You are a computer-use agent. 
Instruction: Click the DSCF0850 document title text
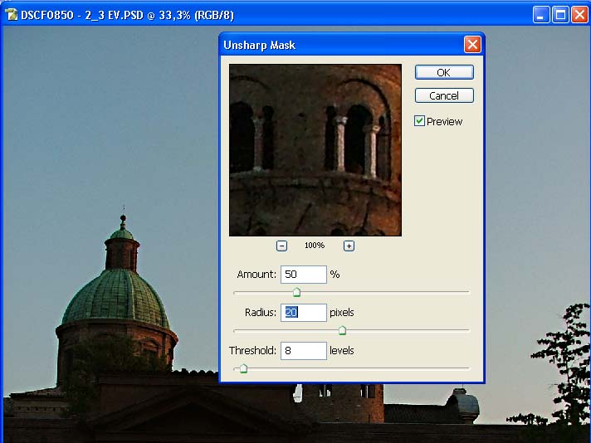[x=127, y=16]
